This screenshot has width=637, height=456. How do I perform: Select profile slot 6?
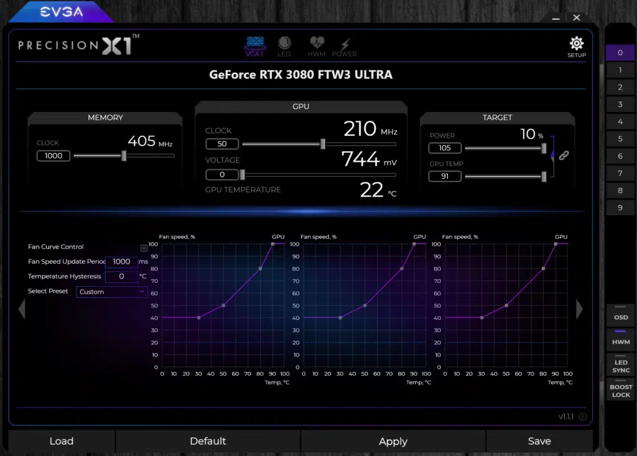coord(620,156)
